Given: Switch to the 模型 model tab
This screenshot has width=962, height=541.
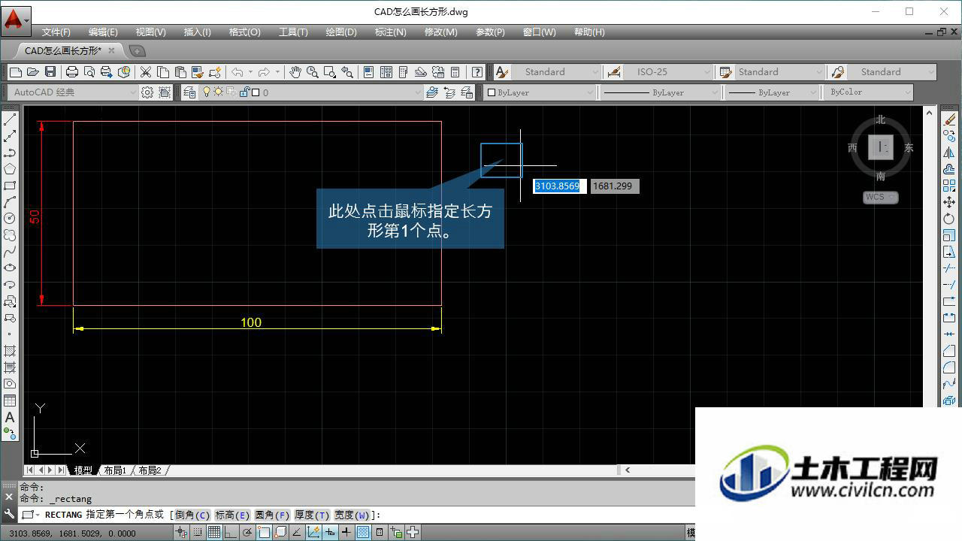Looking at the screenshot, I should 83,470.
